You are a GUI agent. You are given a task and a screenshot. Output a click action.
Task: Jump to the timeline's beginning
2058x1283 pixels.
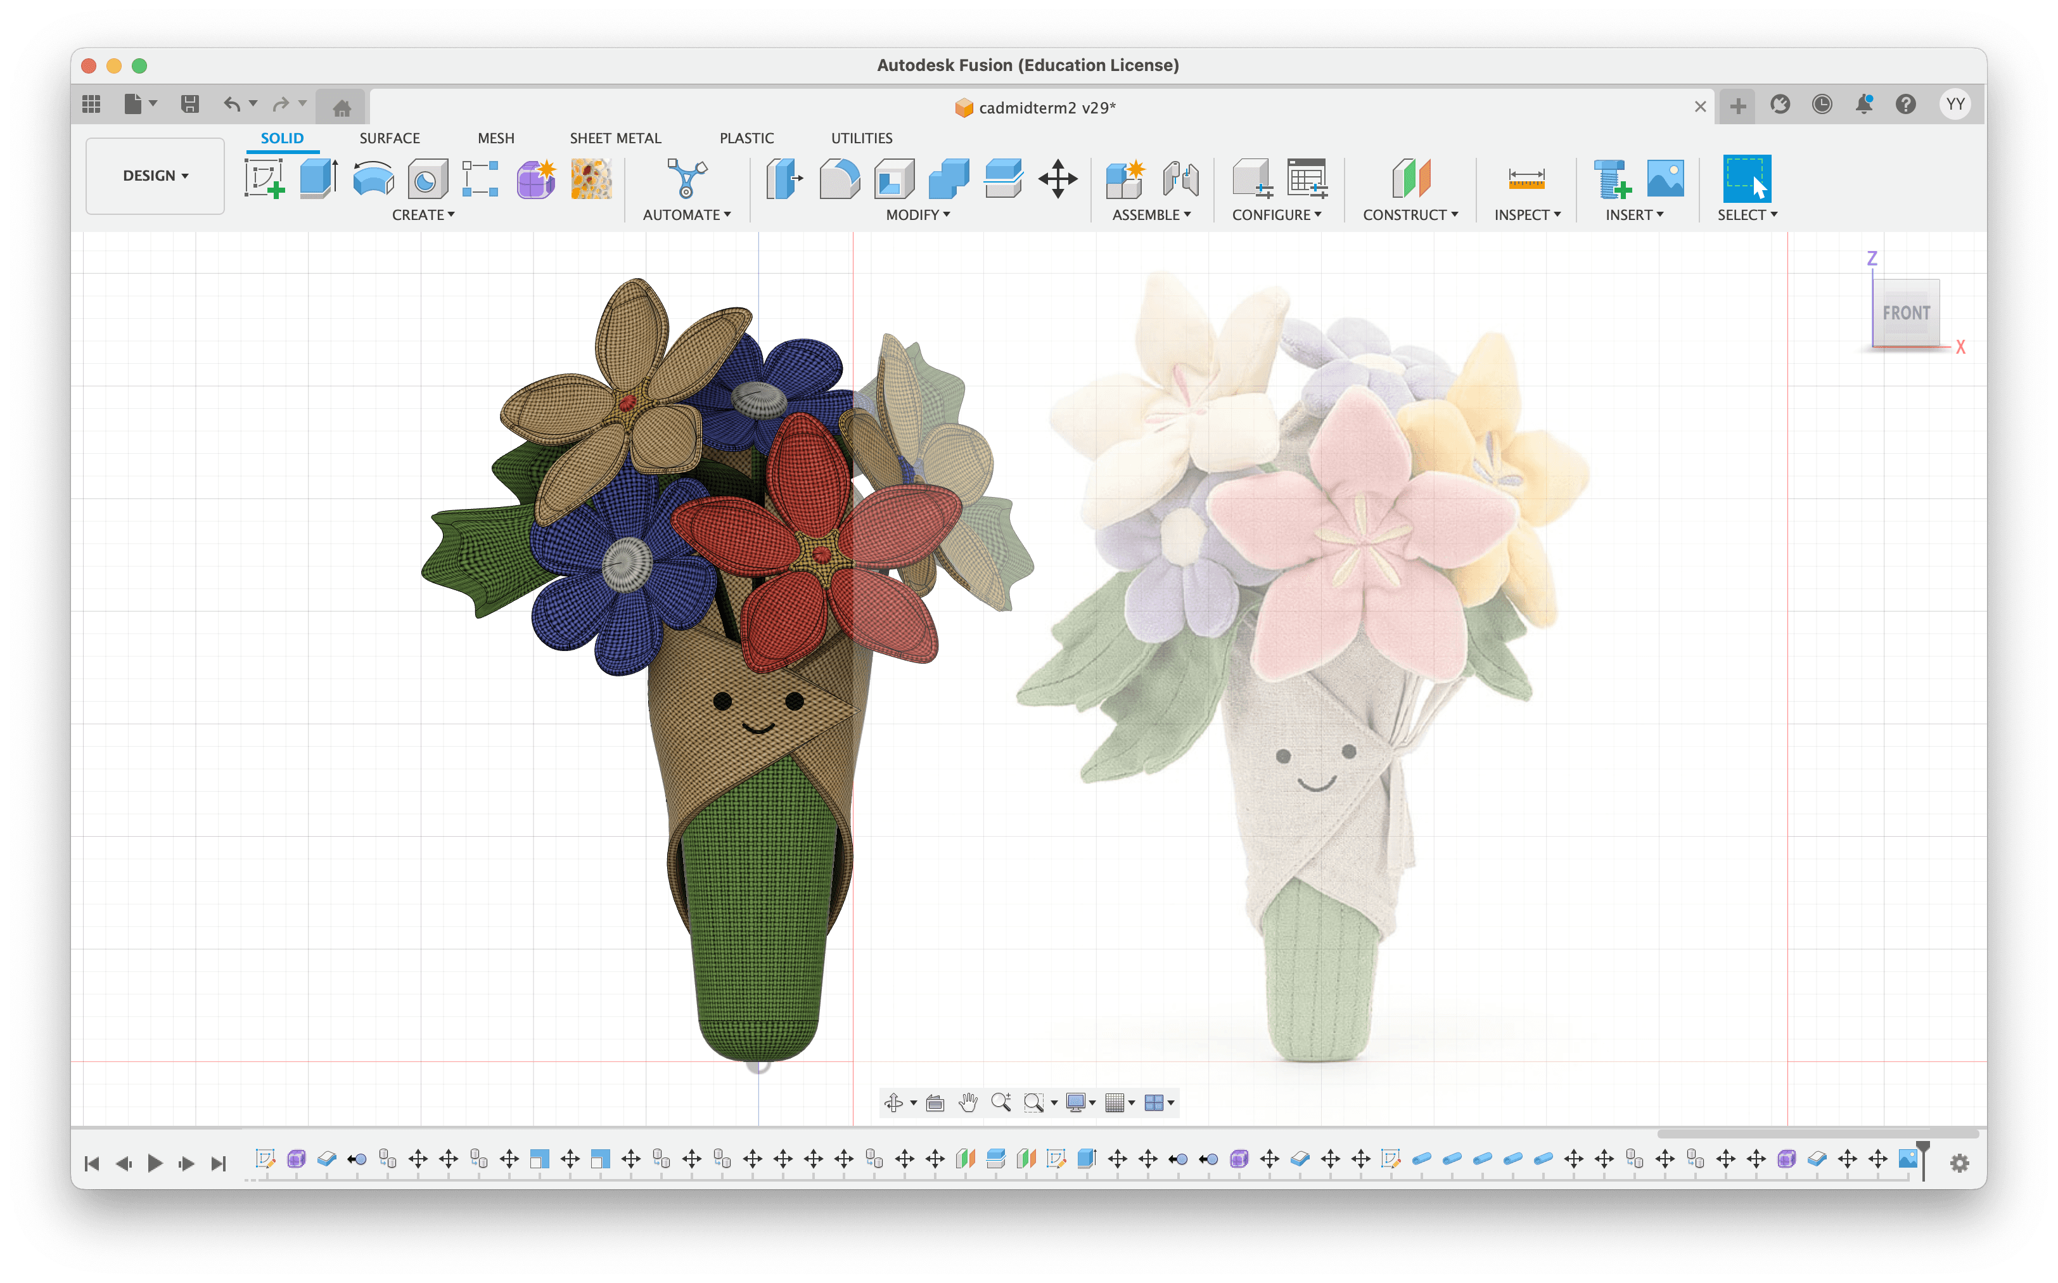point(92,1163)
